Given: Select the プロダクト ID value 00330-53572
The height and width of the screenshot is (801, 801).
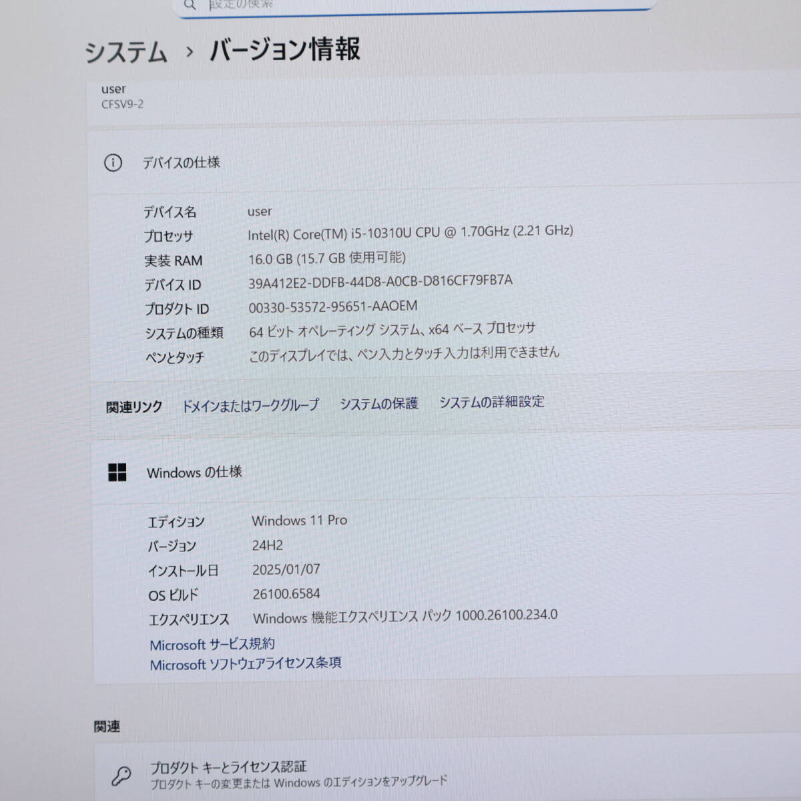Looking at the screenshot, I should (x=332, y=306).
